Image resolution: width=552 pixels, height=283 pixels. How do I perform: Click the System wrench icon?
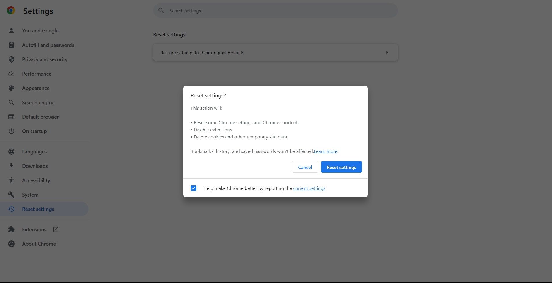point(11,195)
